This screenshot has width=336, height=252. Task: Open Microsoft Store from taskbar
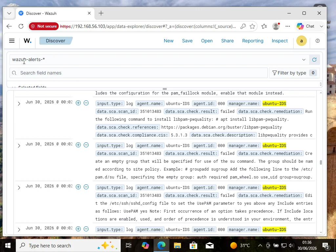click(194, 245)
